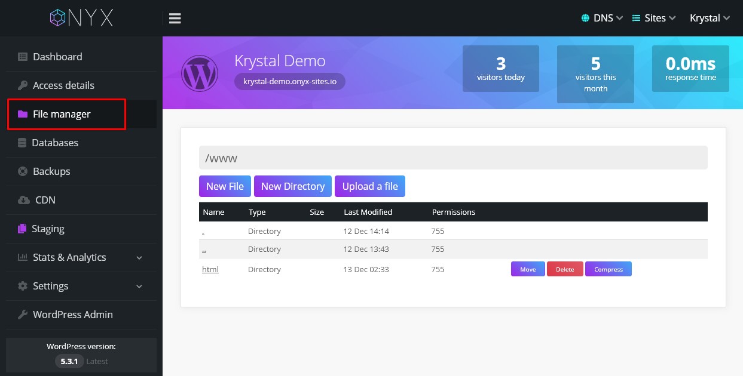Click the 755 permission of html row
Screen dimensions: 743x376
coord(438,269)
